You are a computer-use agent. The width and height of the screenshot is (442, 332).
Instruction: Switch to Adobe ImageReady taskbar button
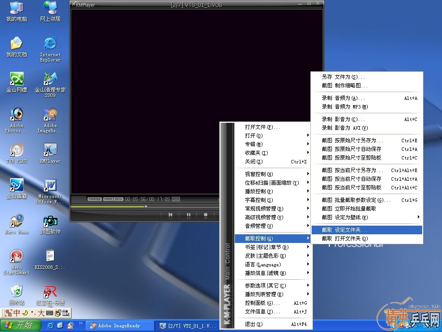pos(119,326)
